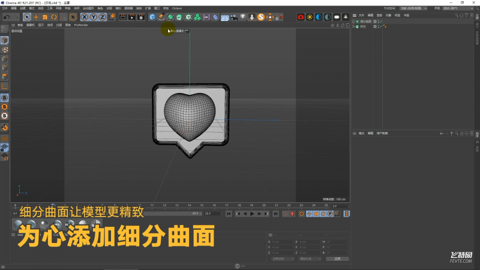
Task: Click the 25 F end frame field
Action: coord(214,214)
